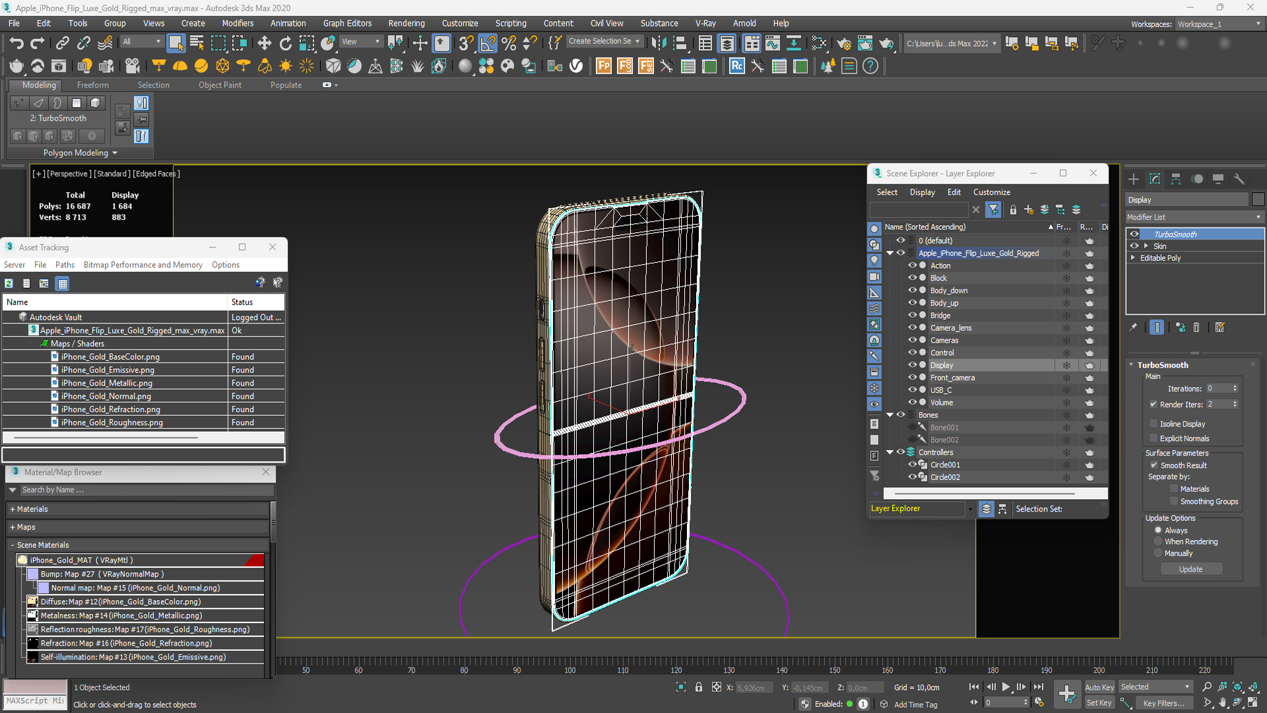This screenshot has width=1267, height=713.
Task: Toggle TurboSmooth modifier eye icon
Action: [1134, 234]
